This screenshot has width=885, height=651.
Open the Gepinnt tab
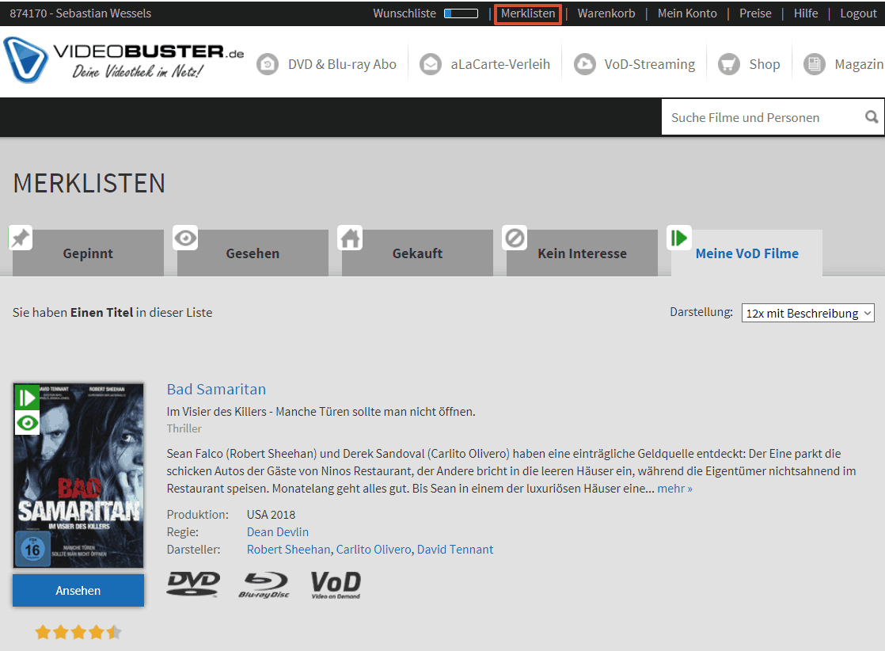coord(88,253)
